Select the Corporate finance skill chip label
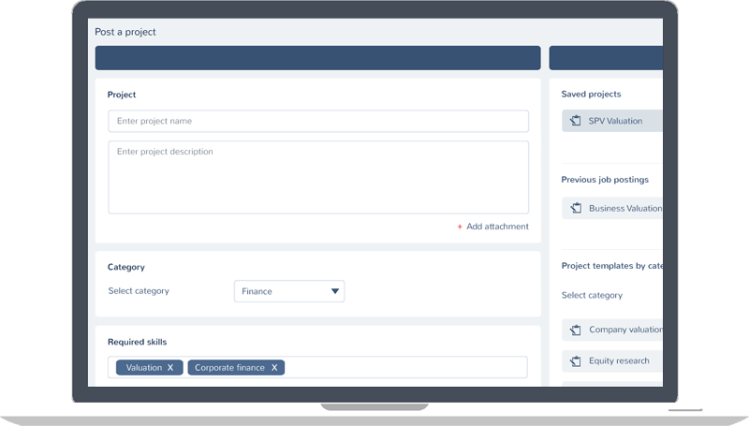The width and height of the screenshot is (749, 426). point(229,368)
